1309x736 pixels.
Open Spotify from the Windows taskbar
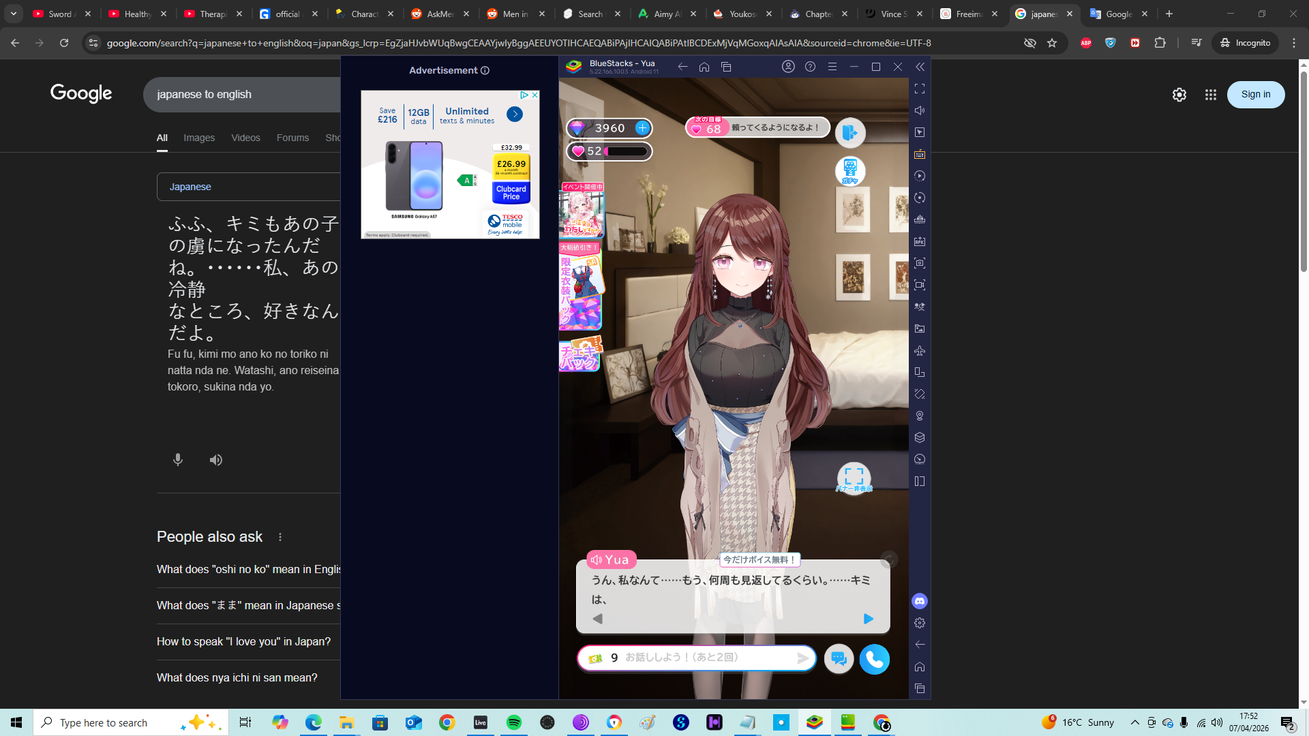coord(514,722)
